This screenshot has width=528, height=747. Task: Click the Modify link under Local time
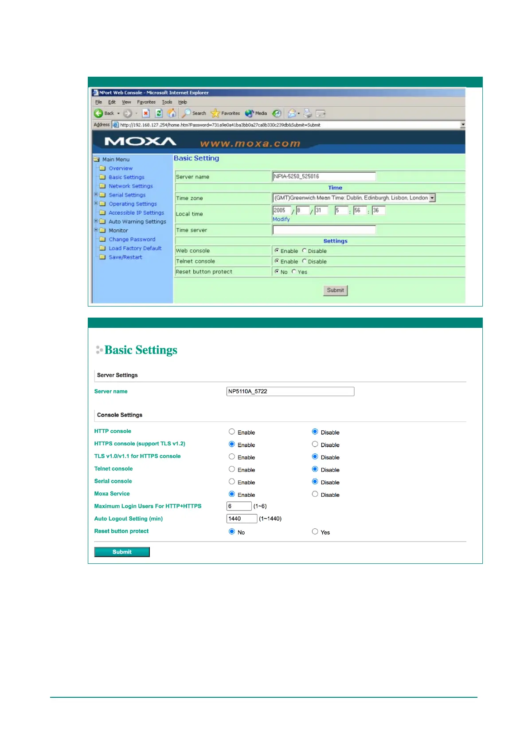tap(281, 219)
